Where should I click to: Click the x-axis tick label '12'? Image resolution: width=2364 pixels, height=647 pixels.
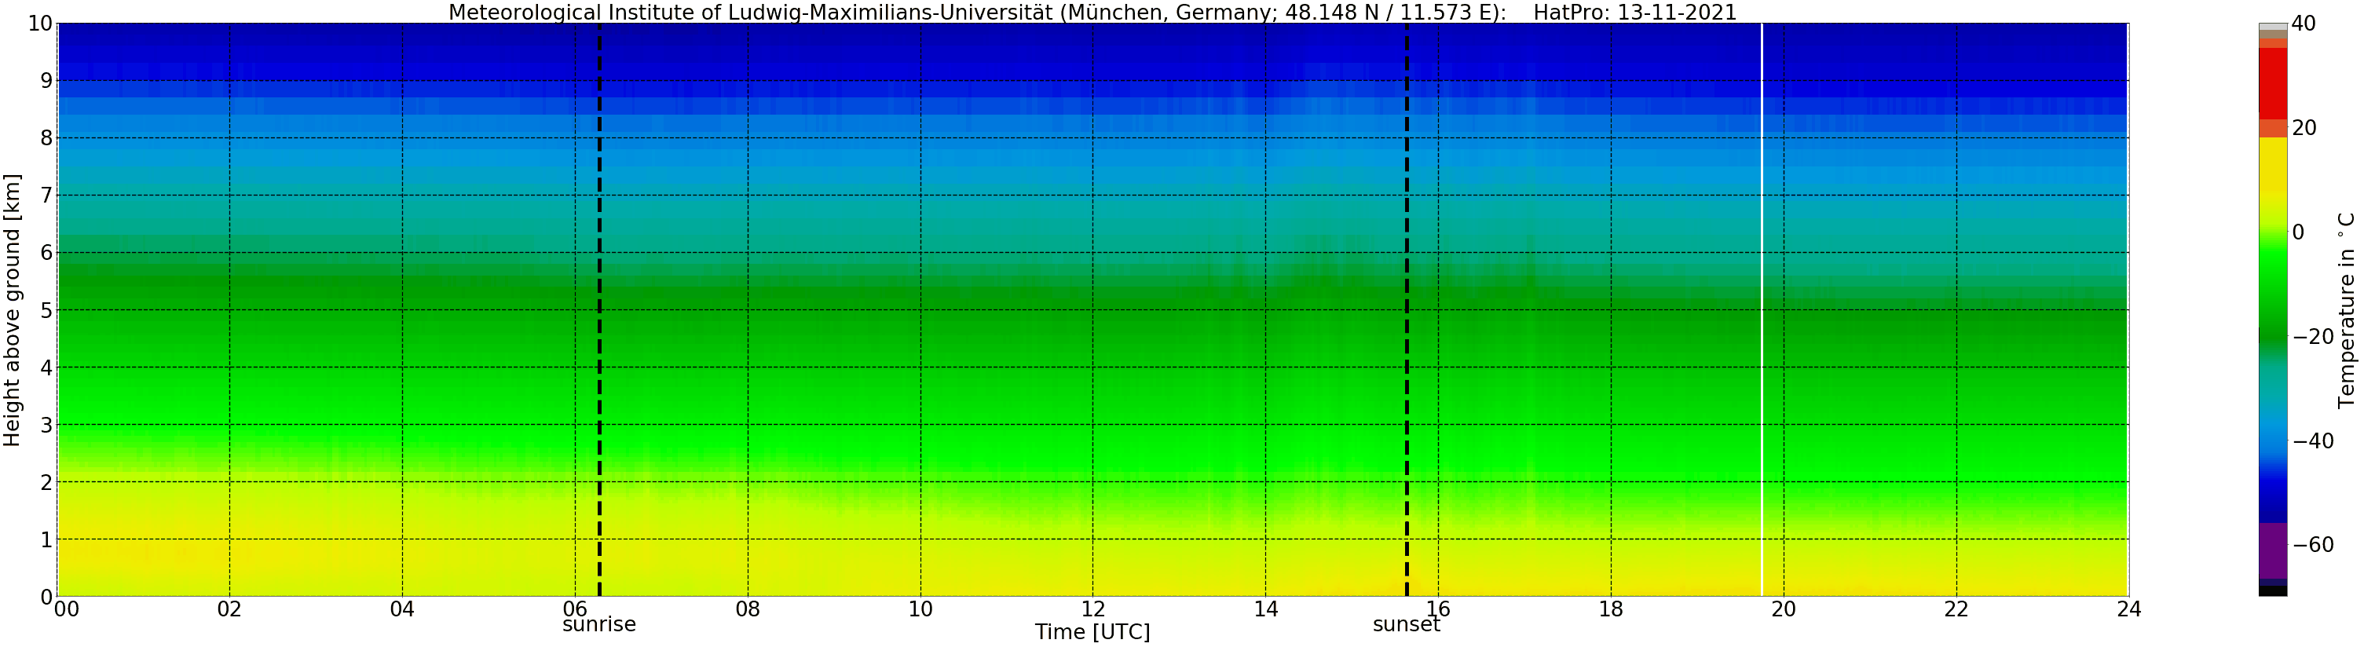pos(1093,609)
